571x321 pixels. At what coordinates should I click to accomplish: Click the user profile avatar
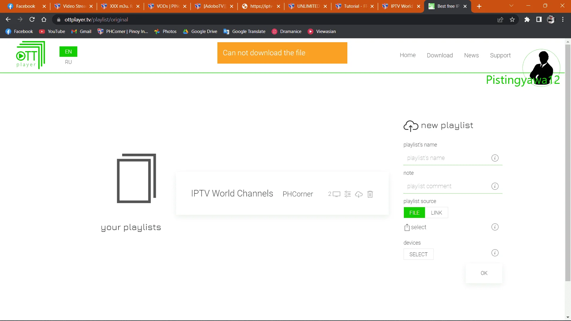click(542, 68)
